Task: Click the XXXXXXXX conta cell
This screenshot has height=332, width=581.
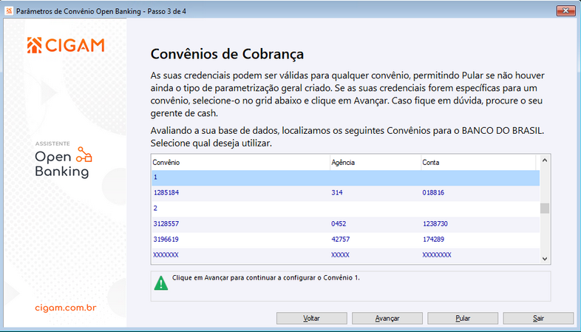Action: pyautogui.click(x=437, y=255)
